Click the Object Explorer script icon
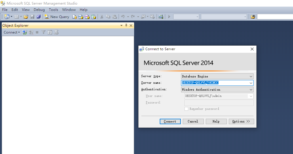This screenshot has height=154, width=293. (x=56, y=32)
